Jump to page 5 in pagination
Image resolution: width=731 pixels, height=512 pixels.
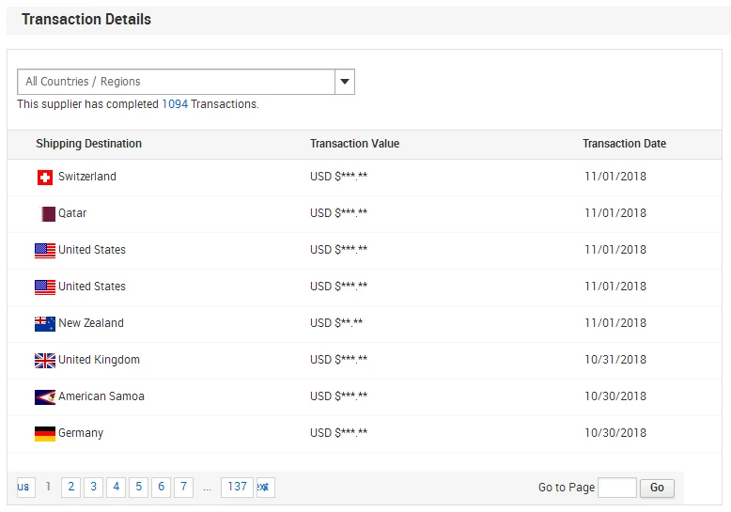coord(138,487)
